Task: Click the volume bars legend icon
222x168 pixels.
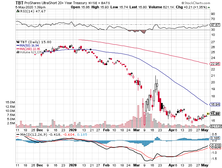Action: tap(18, 52)
